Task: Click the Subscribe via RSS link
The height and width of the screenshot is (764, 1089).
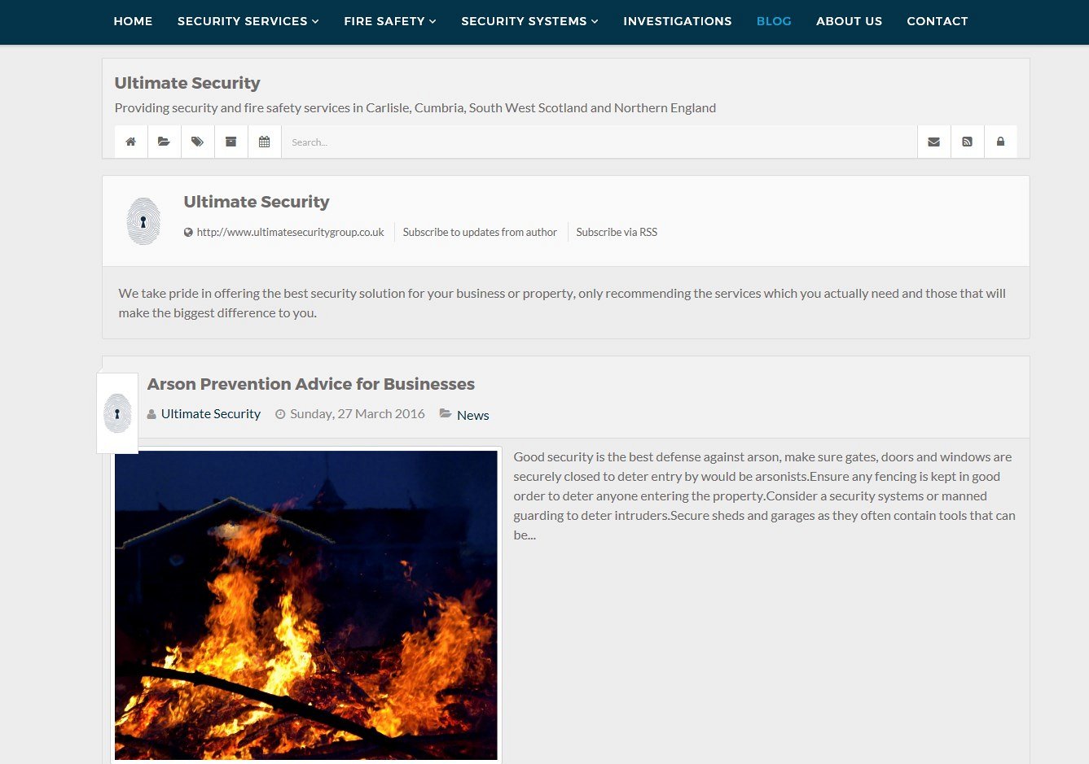Action: point(617,232)
